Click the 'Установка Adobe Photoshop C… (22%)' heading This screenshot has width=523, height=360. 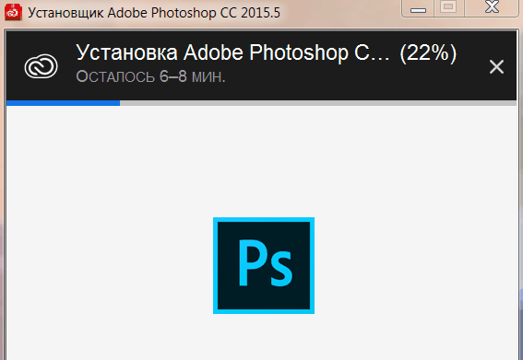pyautogui.click(x=267, y=52)
